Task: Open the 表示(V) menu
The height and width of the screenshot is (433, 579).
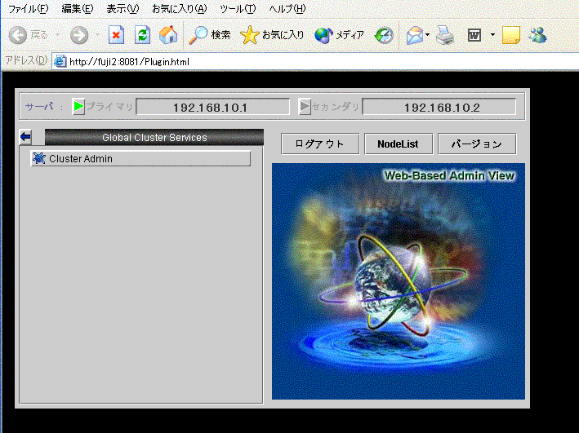Action: point(122,9)
